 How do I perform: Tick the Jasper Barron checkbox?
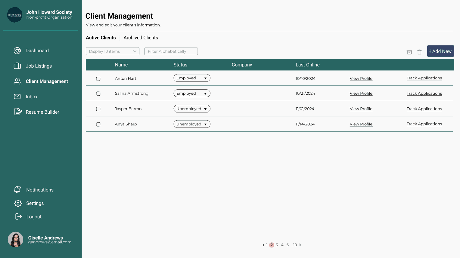(98, 109)
